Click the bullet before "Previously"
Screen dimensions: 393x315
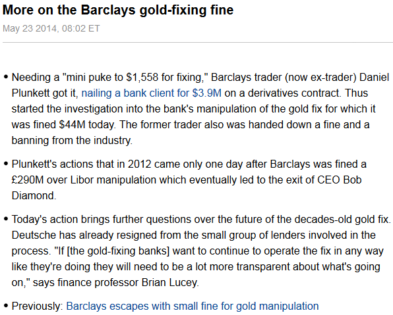[x=6, y=306]
